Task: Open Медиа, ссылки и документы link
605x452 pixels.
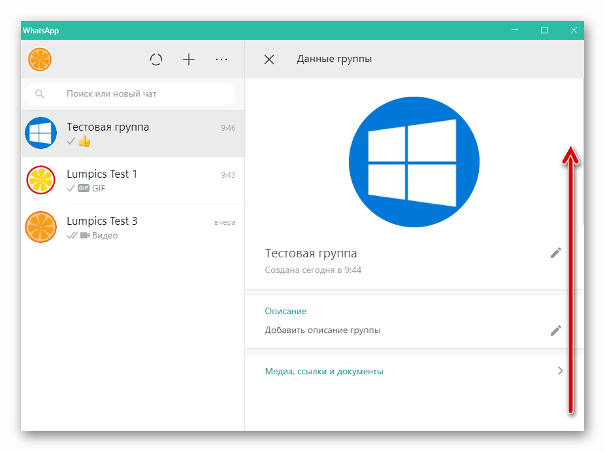Action: coord(323,372)
